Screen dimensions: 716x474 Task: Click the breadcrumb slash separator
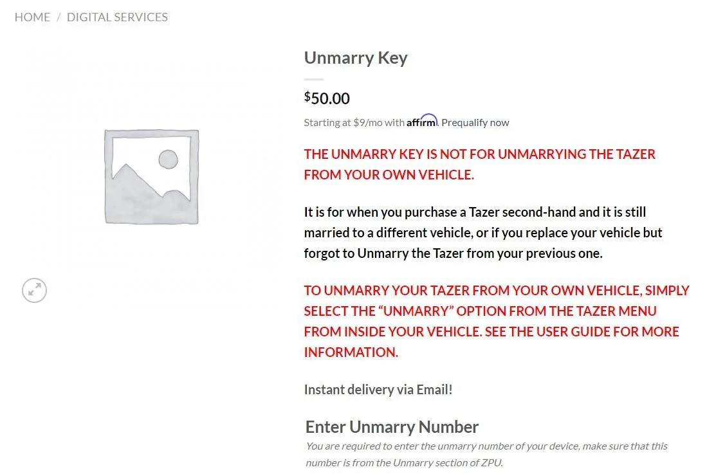[x=59, y=17]
